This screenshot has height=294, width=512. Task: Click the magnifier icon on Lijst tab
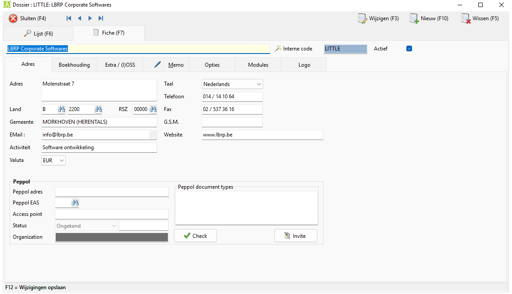[28, 33]
